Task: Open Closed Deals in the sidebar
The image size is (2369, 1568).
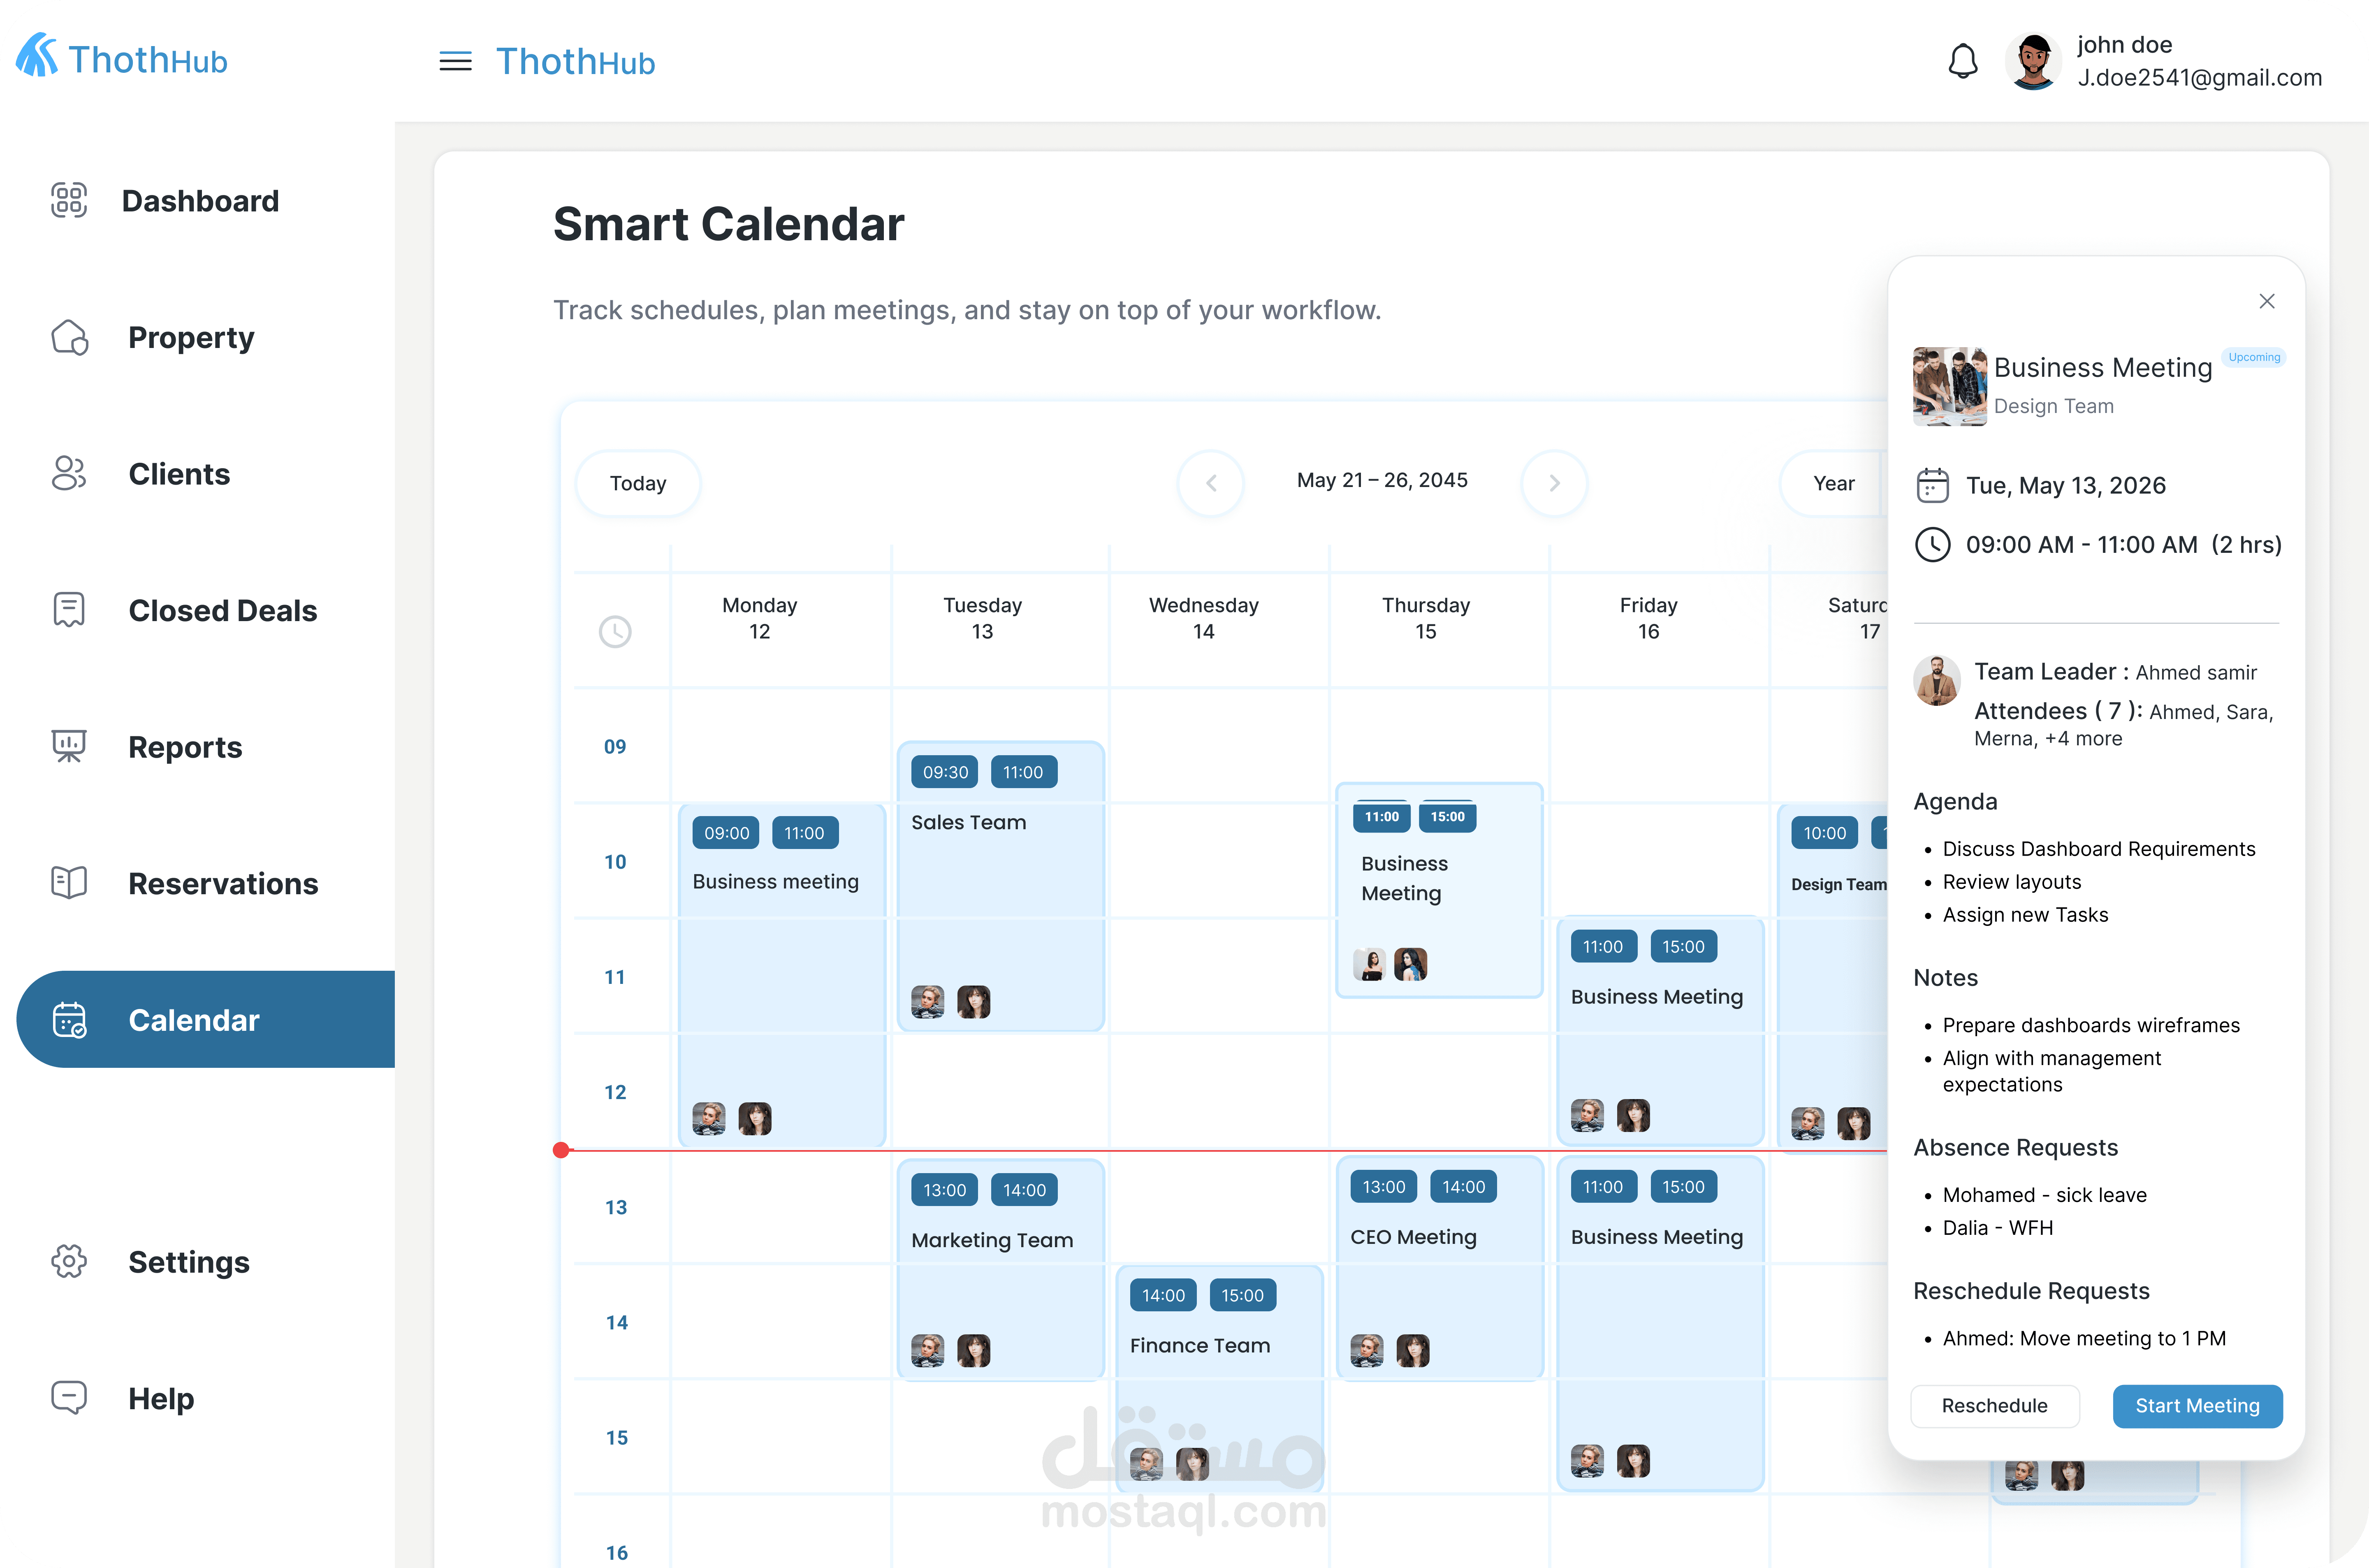Action: [x=222, y=611]
